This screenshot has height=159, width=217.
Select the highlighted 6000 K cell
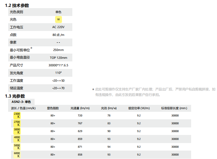coord(17,155)
